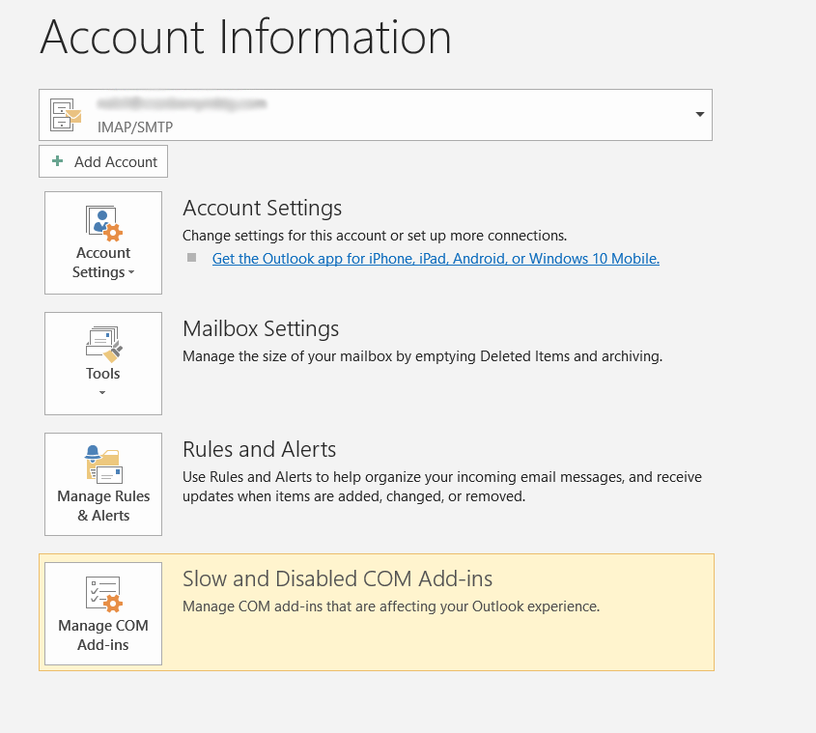
Task: Click the IMAP/SMTP account type label
Action: (135, 127)
